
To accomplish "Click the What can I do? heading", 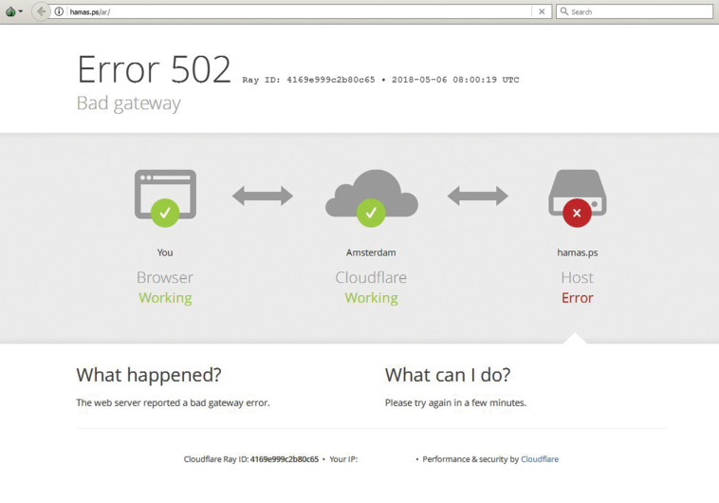I will click(448, 375).
